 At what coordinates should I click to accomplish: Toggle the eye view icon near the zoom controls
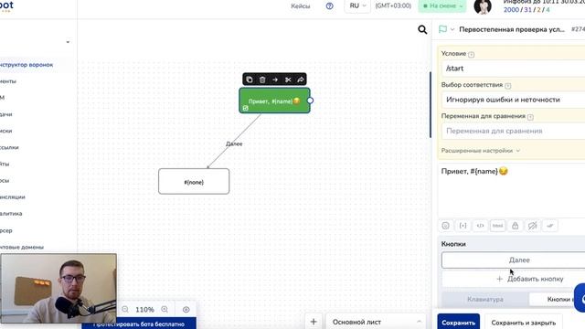(x=186, y=310)
